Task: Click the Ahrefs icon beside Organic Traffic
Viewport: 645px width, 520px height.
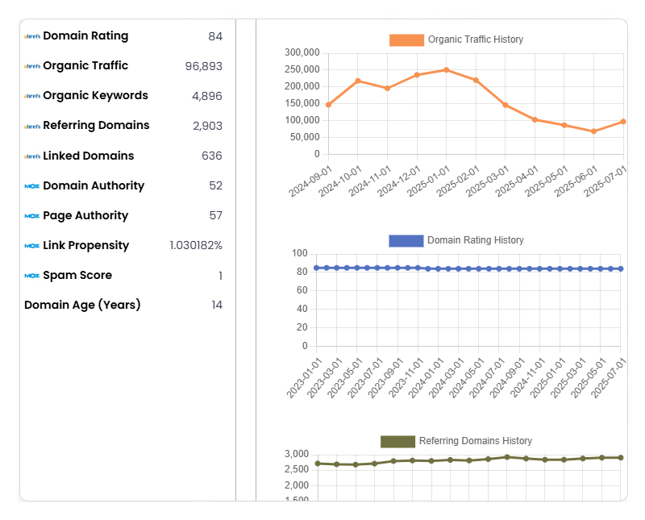Action: (x=32, y=67)
